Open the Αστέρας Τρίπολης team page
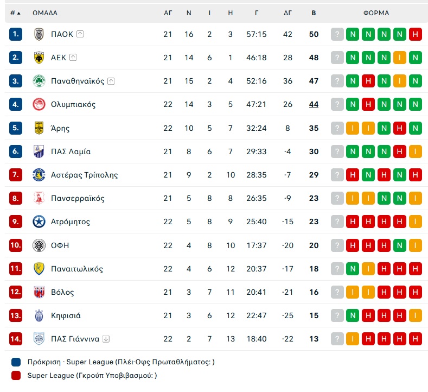This screenshot has height=392, width=428. coord(84,175)
